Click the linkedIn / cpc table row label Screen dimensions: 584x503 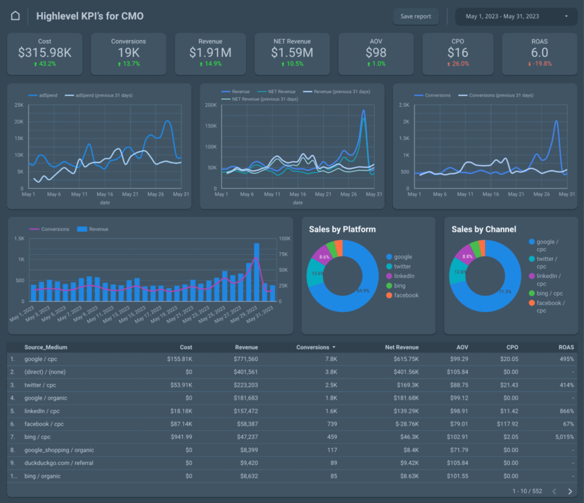[42, 411]
